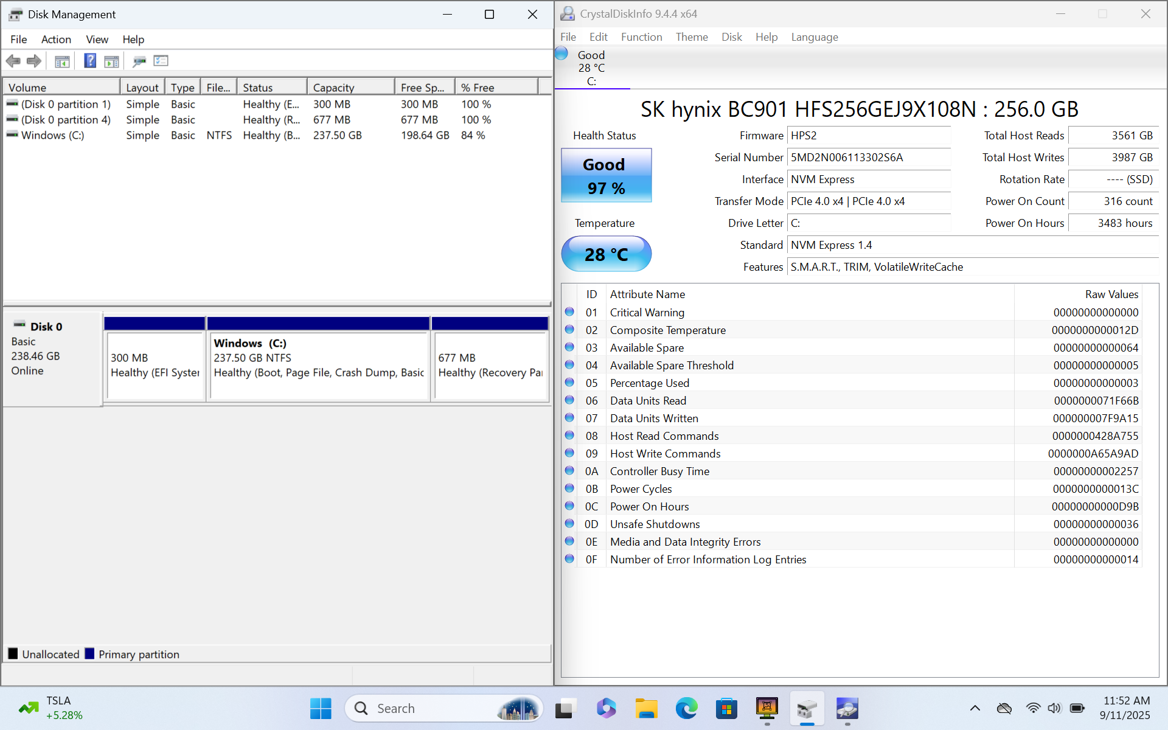Click the Disk 0 drive icon in the graphical pane
The width and height of the screenshot is (1168, 730).
pos(19,325)
